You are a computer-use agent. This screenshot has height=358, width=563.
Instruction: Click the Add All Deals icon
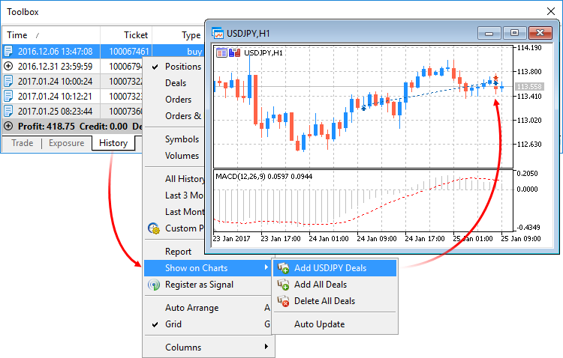point(283,285)
